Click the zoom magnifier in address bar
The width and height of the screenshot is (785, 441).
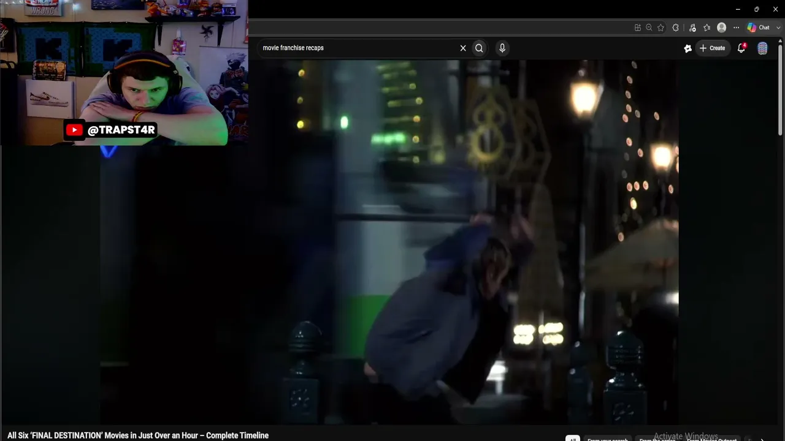click(649, 28)
